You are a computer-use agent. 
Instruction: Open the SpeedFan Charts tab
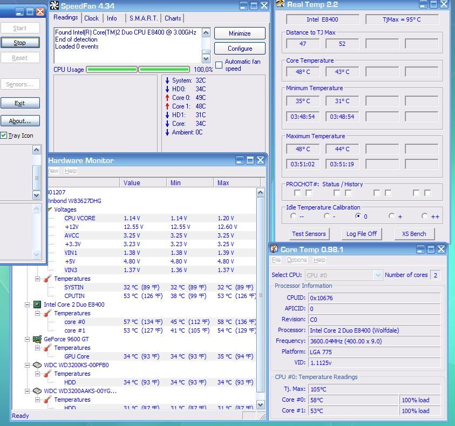[x=173, y=18]
